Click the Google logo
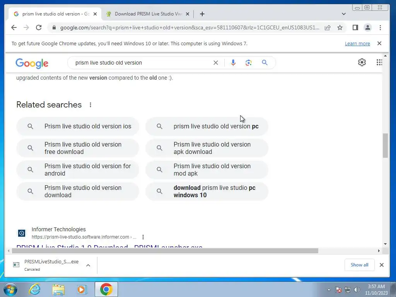This screenshot has height=297, width=396. [x=32, y=63]
